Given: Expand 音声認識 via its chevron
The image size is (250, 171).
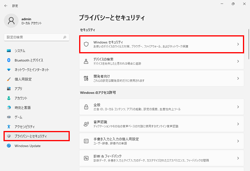Looking at the screenshot, I should coord(238,124).
